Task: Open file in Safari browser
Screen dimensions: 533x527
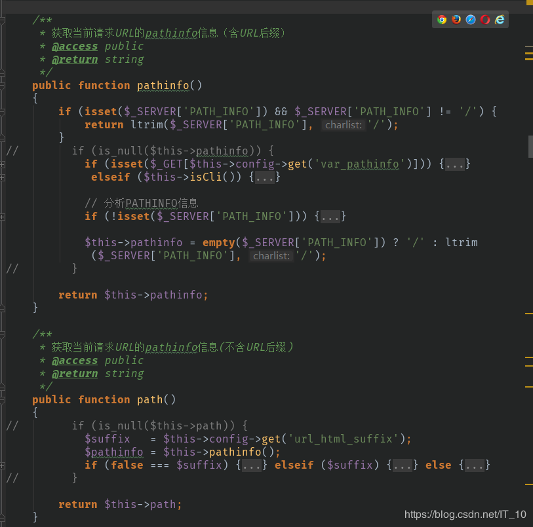Action: pyautogui.click(x=471, y=20)
